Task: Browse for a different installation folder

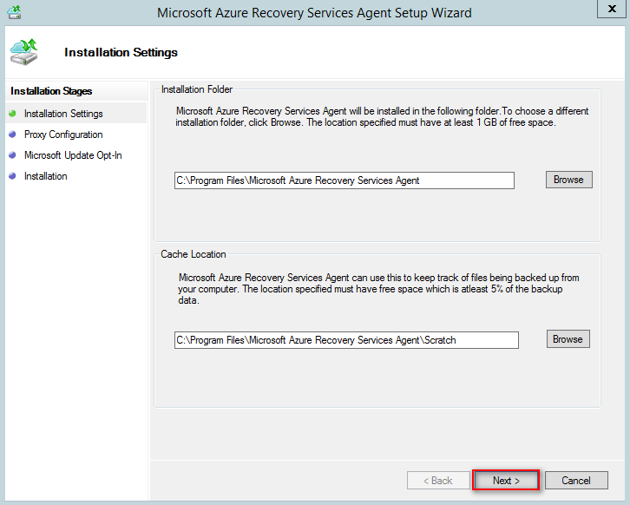Action: coord(568,180)
